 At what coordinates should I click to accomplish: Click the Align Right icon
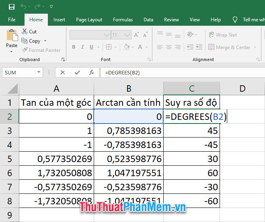178,47
